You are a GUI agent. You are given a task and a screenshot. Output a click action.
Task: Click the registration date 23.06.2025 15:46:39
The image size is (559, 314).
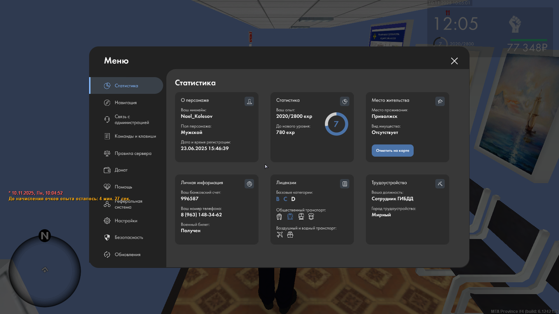205,148
